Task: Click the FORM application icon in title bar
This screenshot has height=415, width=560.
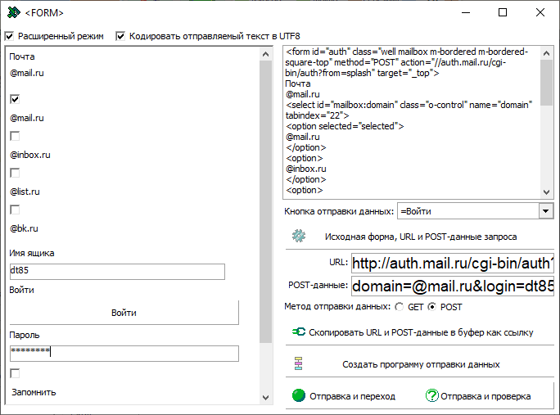Action: click(14, 12)
